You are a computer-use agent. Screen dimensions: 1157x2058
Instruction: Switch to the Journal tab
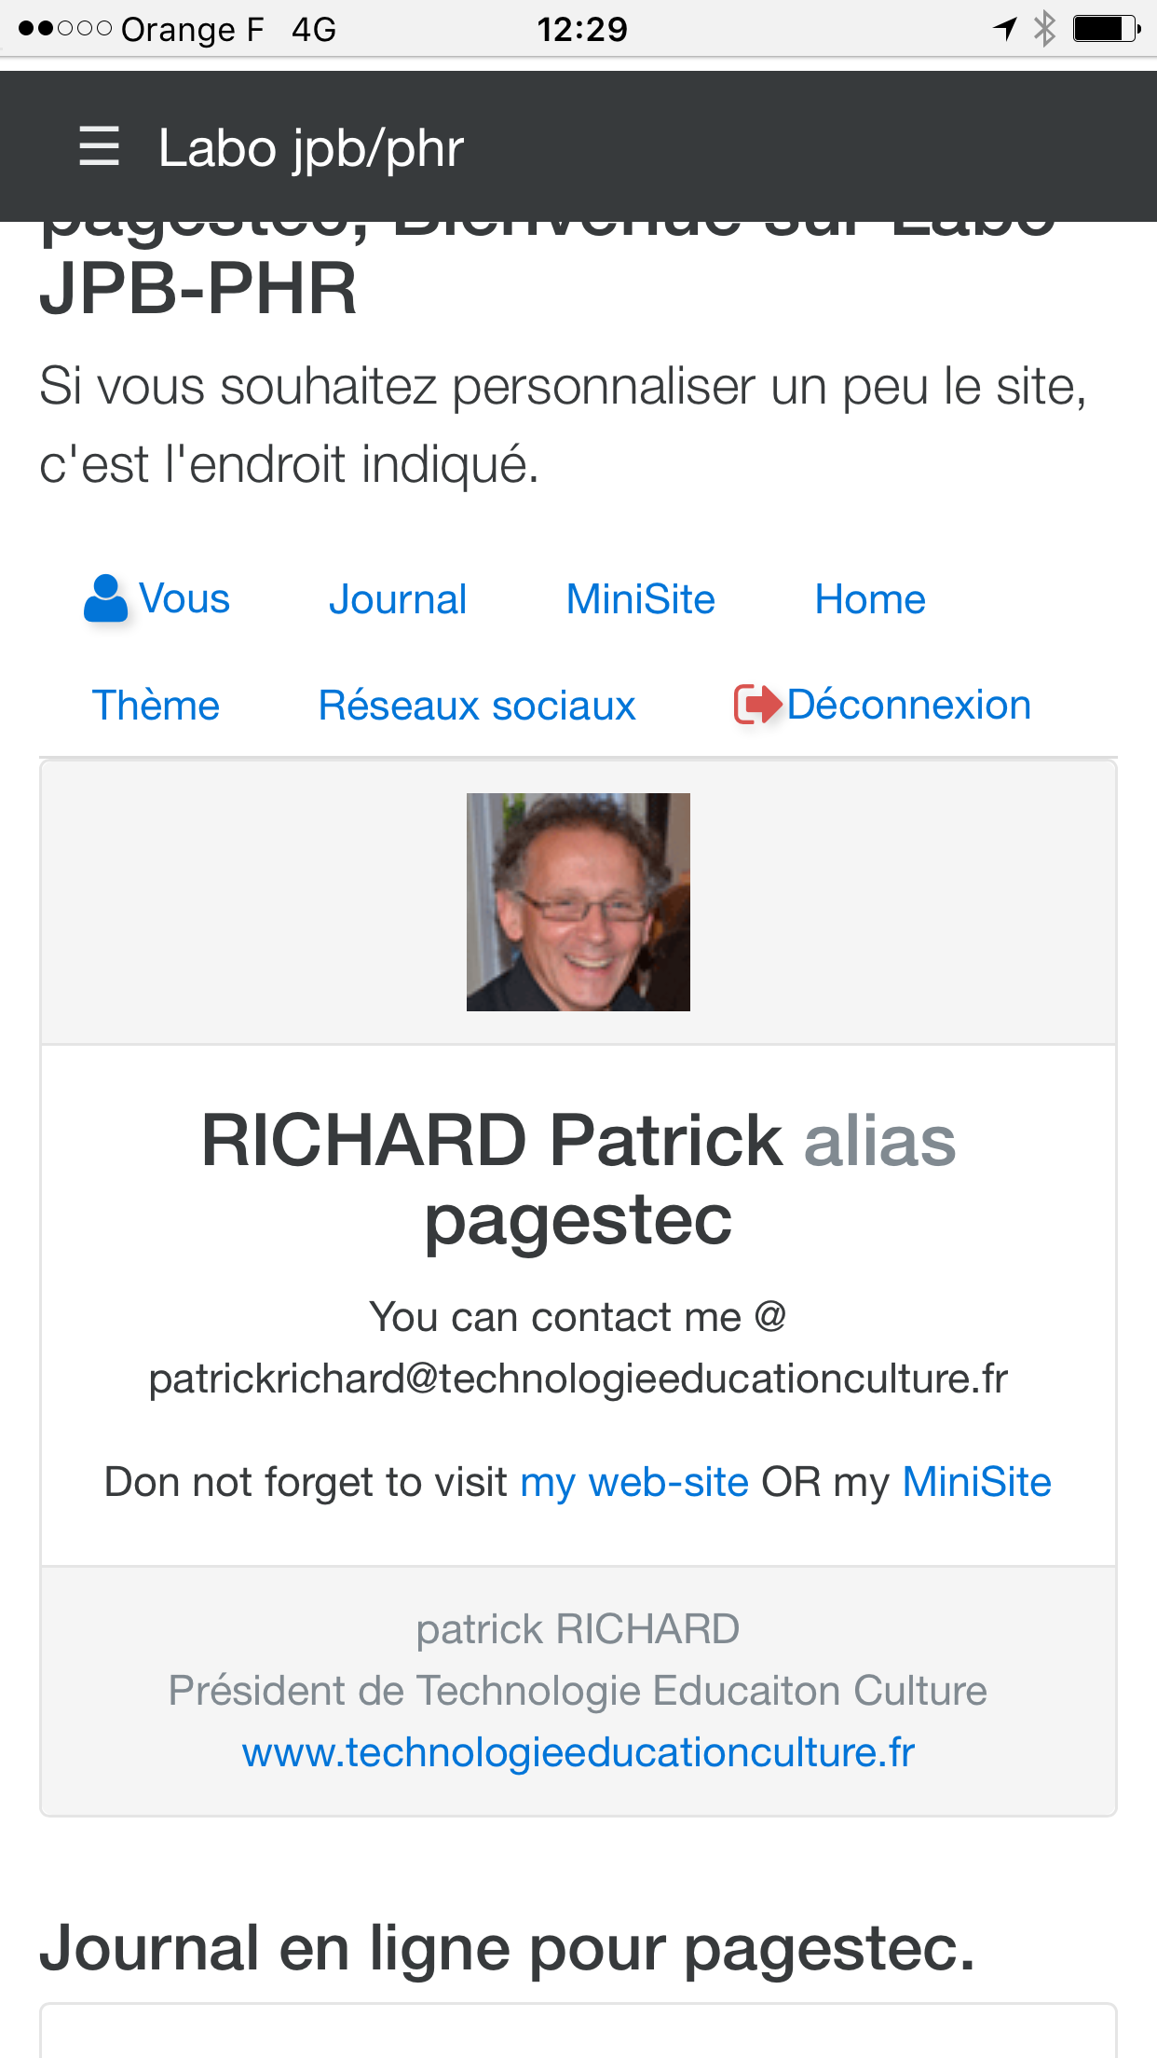pyautogui.click(x=398, y=599)
